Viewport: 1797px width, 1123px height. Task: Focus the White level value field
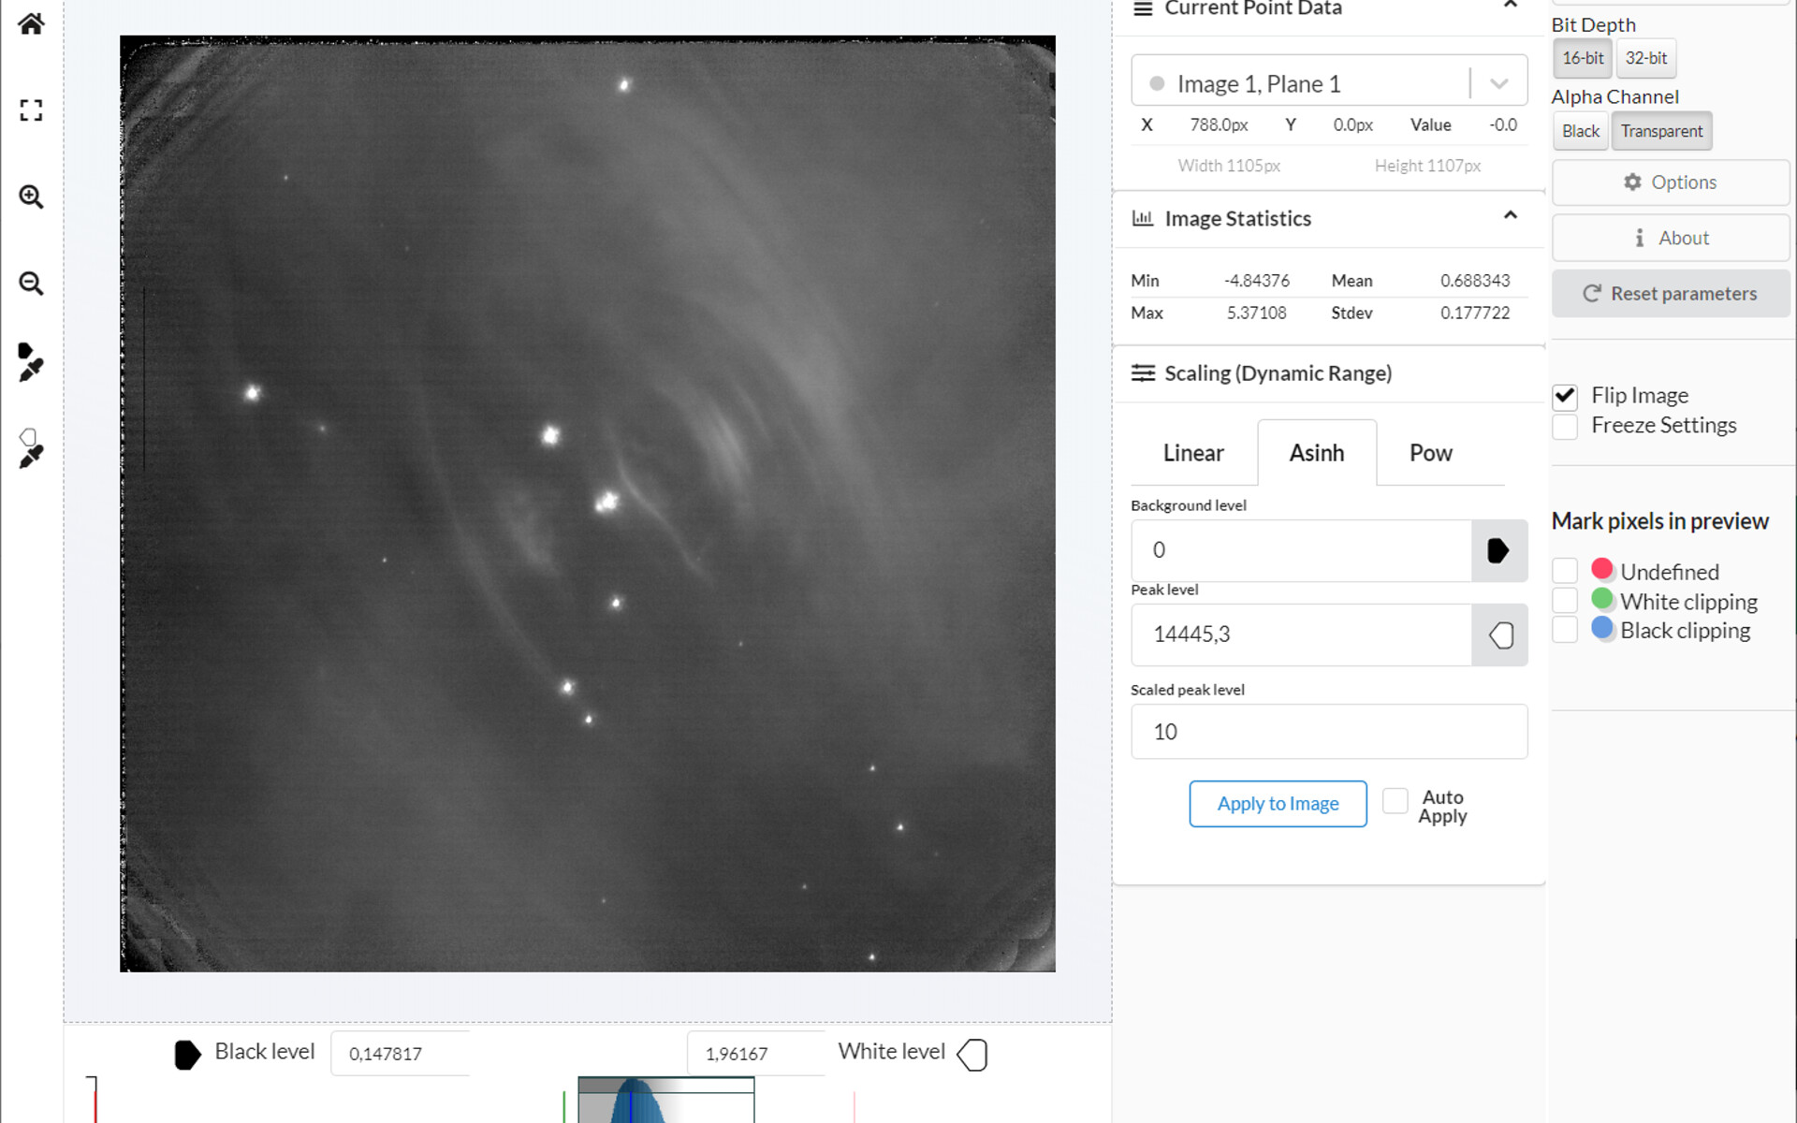tap(756, 1054)
